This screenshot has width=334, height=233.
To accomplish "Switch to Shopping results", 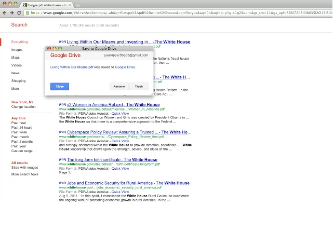I will click(x=18, y=81).
